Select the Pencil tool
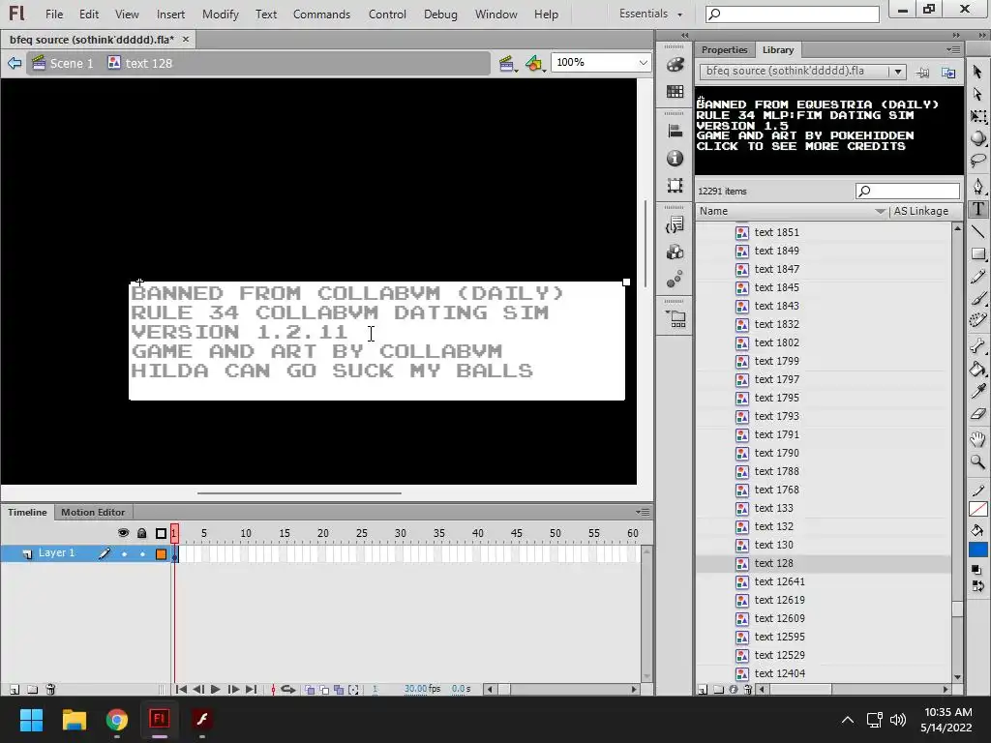Viewport: 991px width, 743px height. pyautogui.click(x=977, y=276)
